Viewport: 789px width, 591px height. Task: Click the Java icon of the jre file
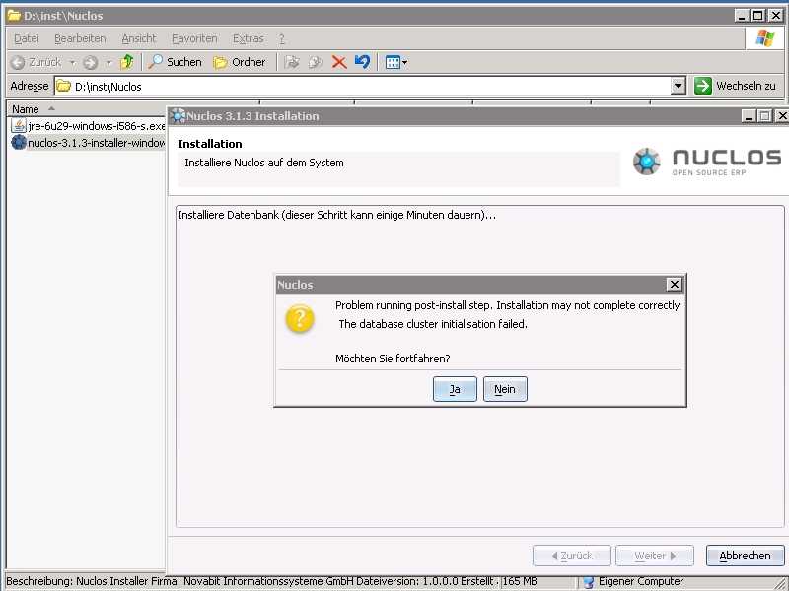(x=18, y=126)
